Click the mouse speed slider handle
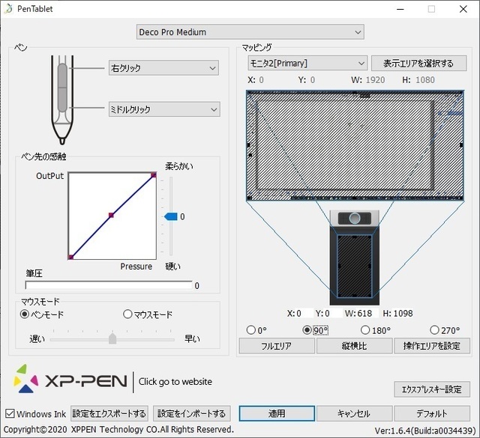480x438 pixels. 112,338
